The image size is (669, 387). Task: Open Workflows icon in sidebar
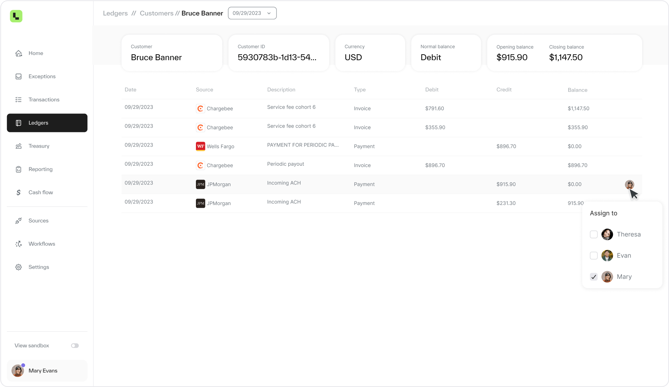18,244
